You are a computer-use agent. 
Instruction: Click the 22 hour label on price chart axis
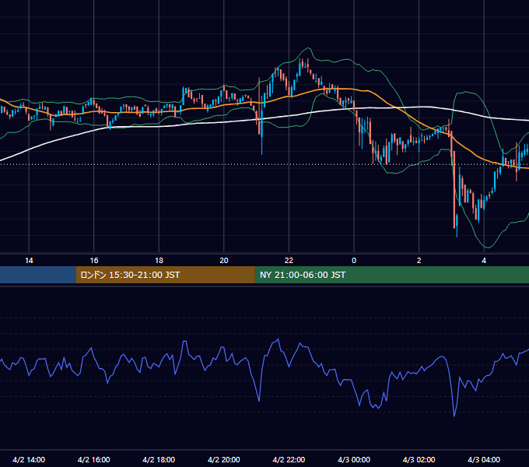(x=289, y=260)
